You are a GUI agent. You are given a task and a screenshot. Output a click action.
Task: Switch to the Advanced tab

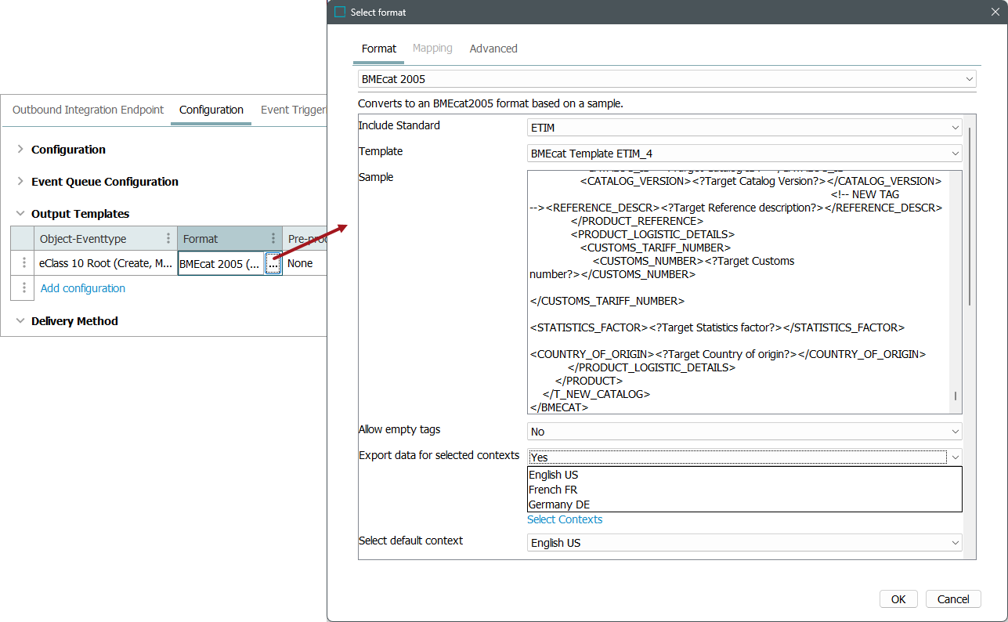pos(493,49)
